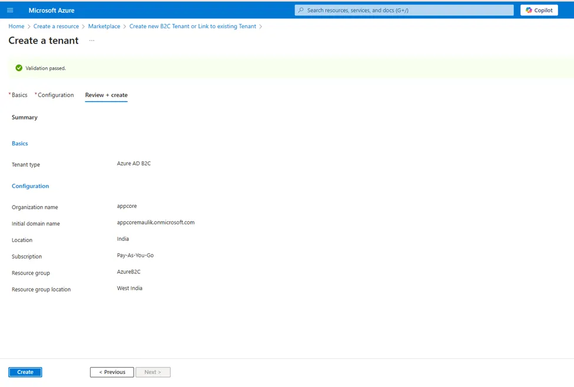Open the ellipsis menu beside Create a tenant
The height and width of the screenshot is (387, 574).
coord(91,41)
